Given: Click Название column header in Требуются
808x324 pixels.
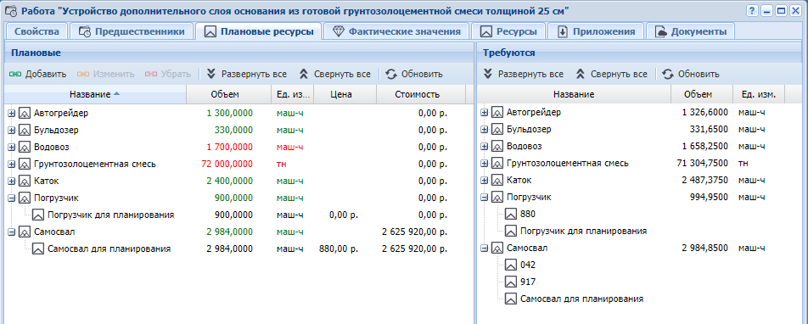Looking at the screenshot, I should pyautogui.click(x=574, y=94).
